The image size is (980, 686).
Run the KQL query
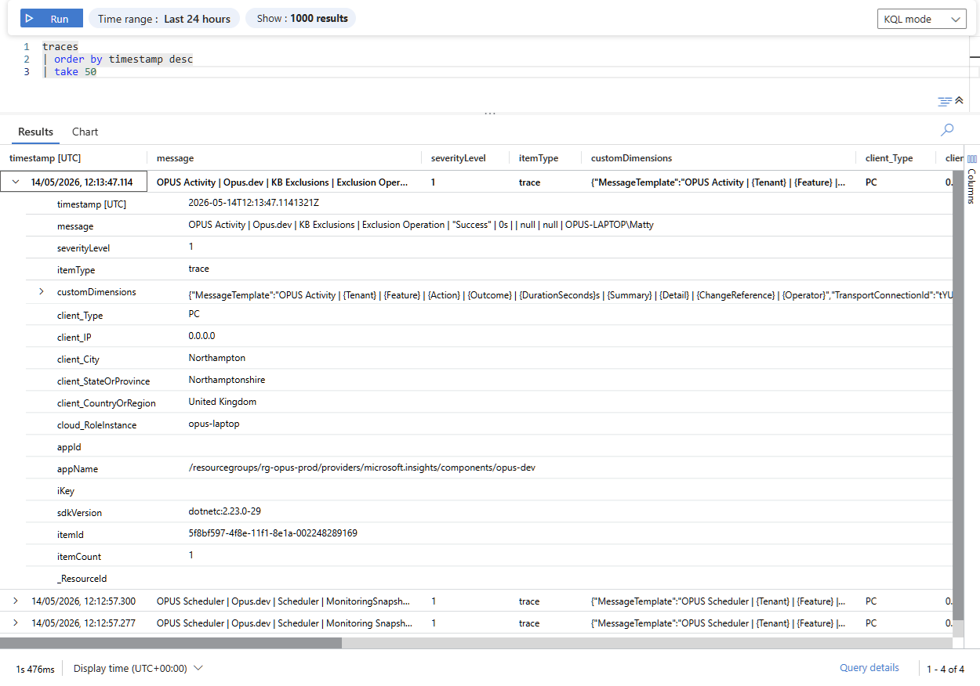51,19
